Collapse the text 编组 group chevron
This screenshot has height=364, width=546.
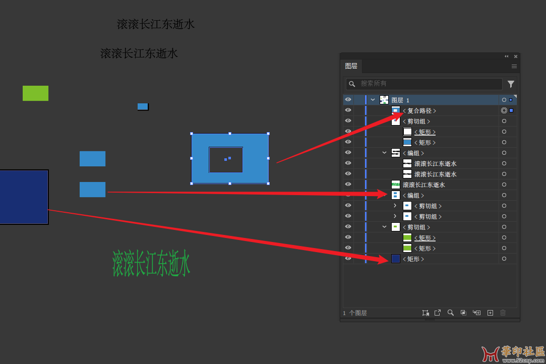point(384,153)
